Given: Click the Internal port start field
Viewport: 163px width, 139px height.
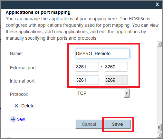Looking at the screenshot, I should 87,80.
